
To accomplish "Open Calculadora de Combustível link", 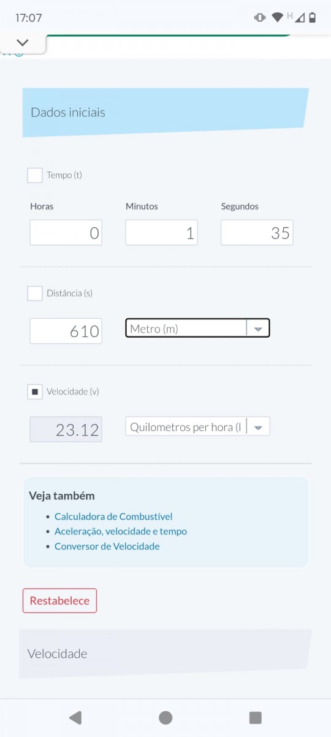I will pos(113,517).
